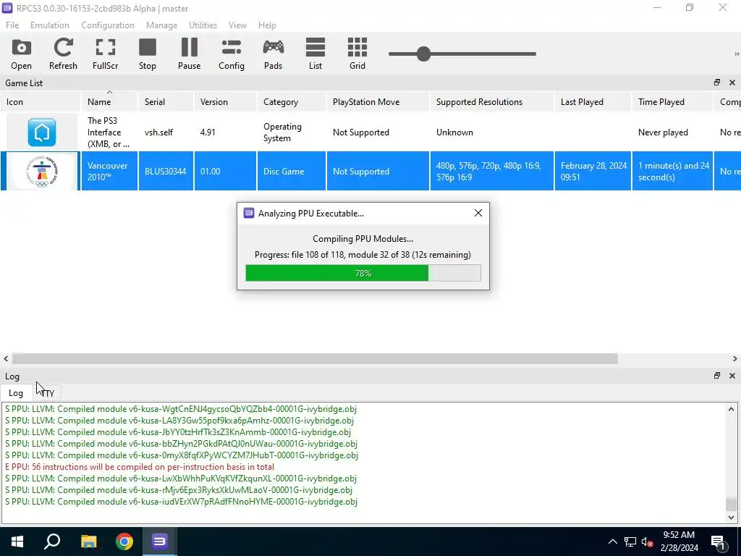Open the Utilities menu
741x556 pixels.
(203, 25)
